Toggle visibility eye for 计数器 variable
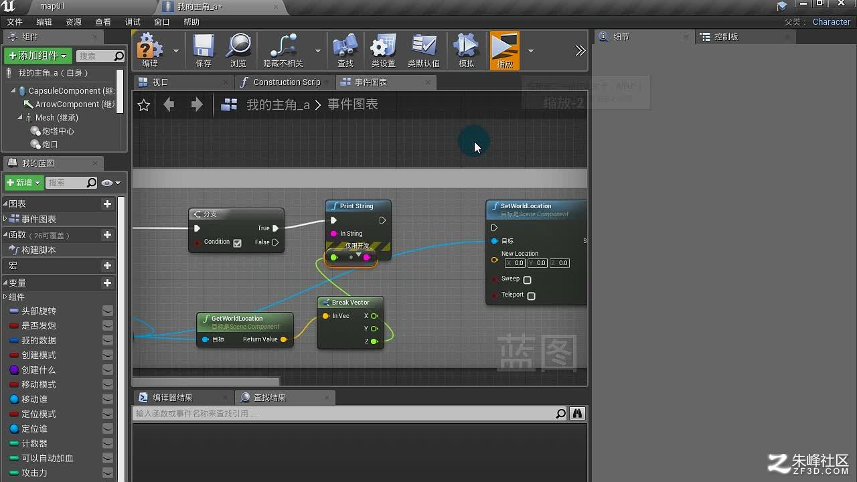The image size is (857, 482). tap(107, 444)
